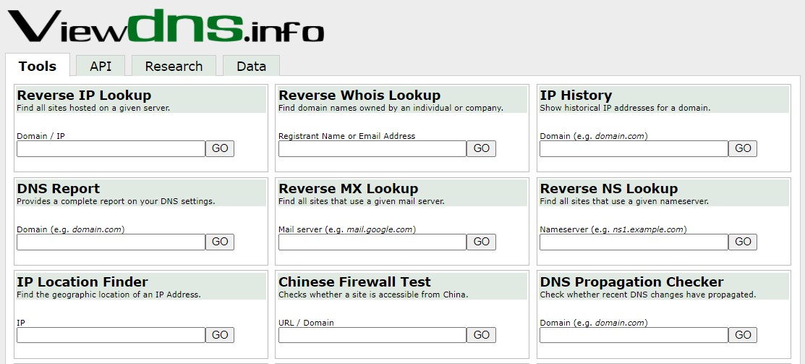Click the Chinese Firewall URL / Domain field
805x364 pixels.
point(372,335)
